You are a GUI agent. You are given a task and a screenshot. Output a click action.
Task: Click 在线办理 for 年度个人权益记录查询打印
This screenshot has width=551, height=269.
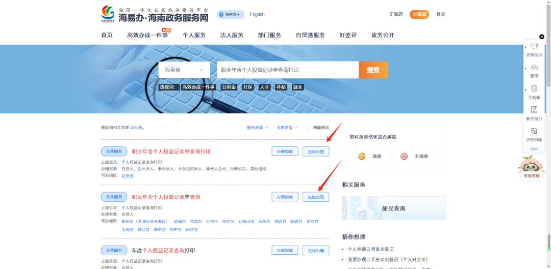pos(316,250)
